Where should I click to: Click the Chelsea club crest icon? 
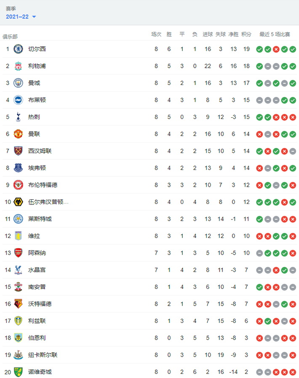coord(18,49)
